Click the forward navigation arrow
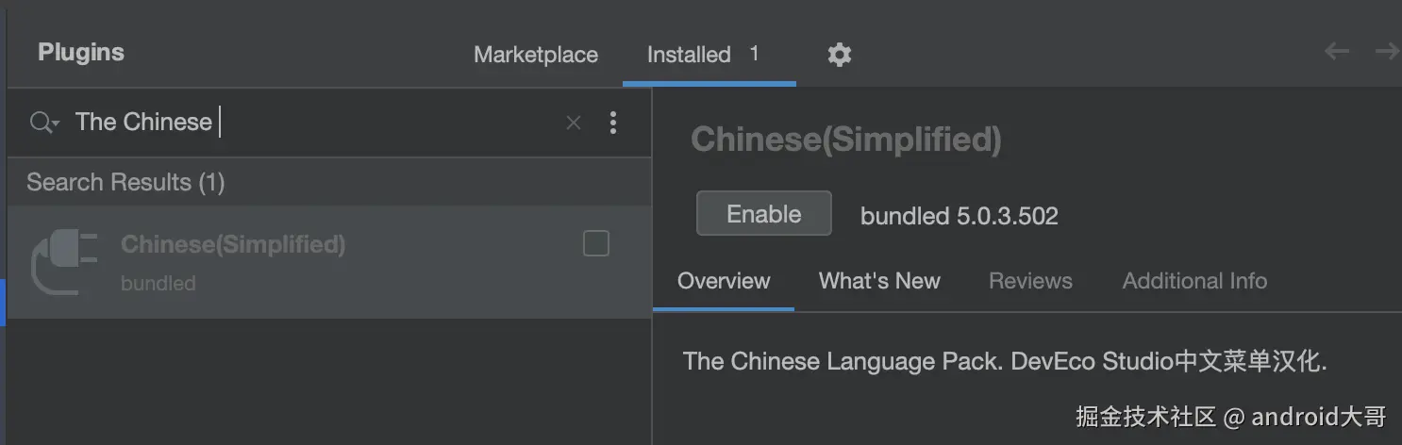The image size is (1402, 445). click(1387, 52)
